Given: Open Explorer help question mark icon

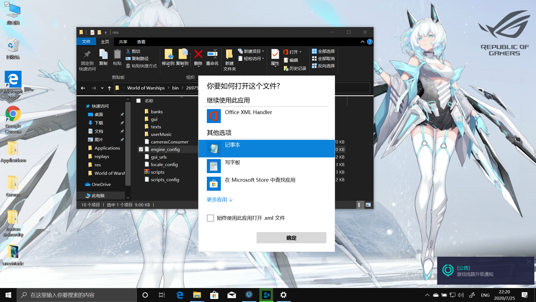Looking at the screenshot, I should pyautogui.click(x=370, y=42).
